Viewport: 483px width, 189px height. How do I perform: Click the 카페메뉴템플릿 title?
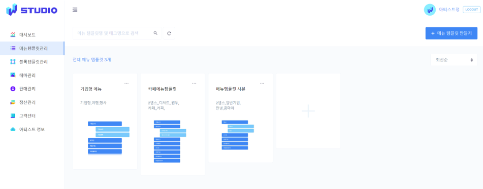point(162,89)
